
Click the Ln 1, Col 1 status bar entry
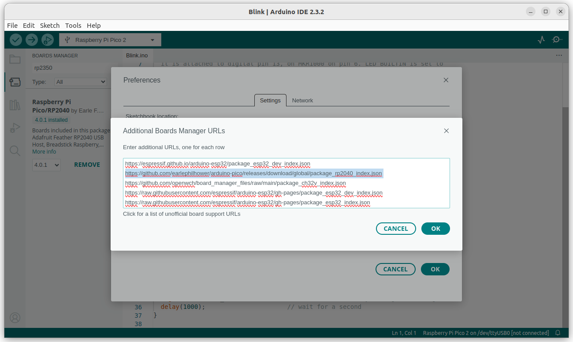[404, 333]
